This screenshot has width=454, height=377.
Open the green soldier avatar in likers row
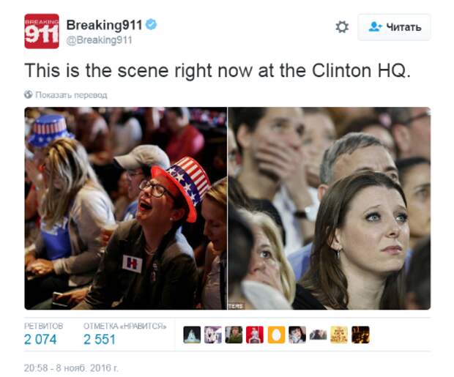(234, 335)
